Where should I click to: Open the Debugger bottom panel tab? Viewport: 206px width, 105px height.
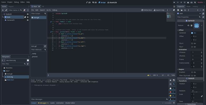(x=43, y=103)
